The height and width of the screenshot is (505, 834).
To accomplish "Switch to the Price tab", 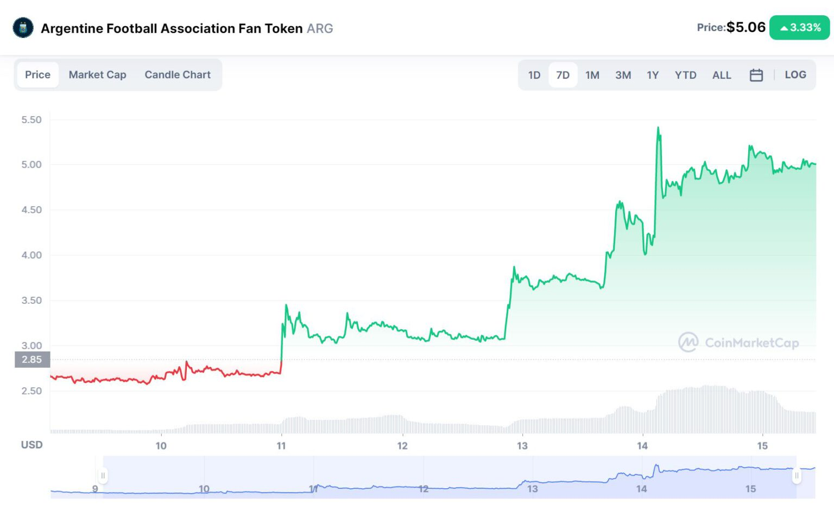I will coord(37,75).
